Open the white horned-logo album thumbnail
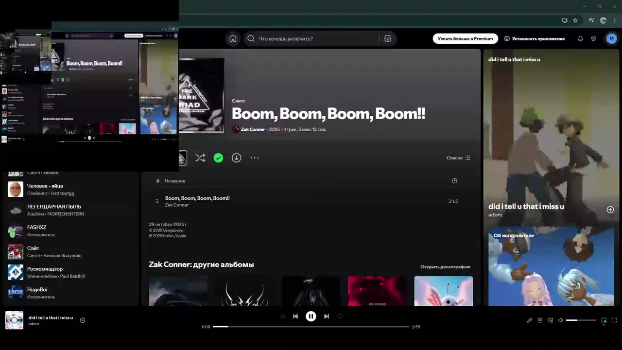The image size is (622, 350). [244, 291]
